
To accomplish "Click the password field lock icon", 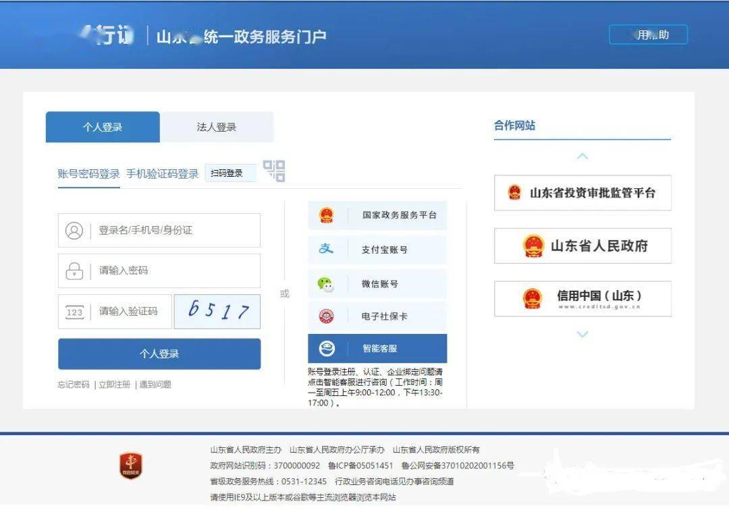I will coord(76,271).
